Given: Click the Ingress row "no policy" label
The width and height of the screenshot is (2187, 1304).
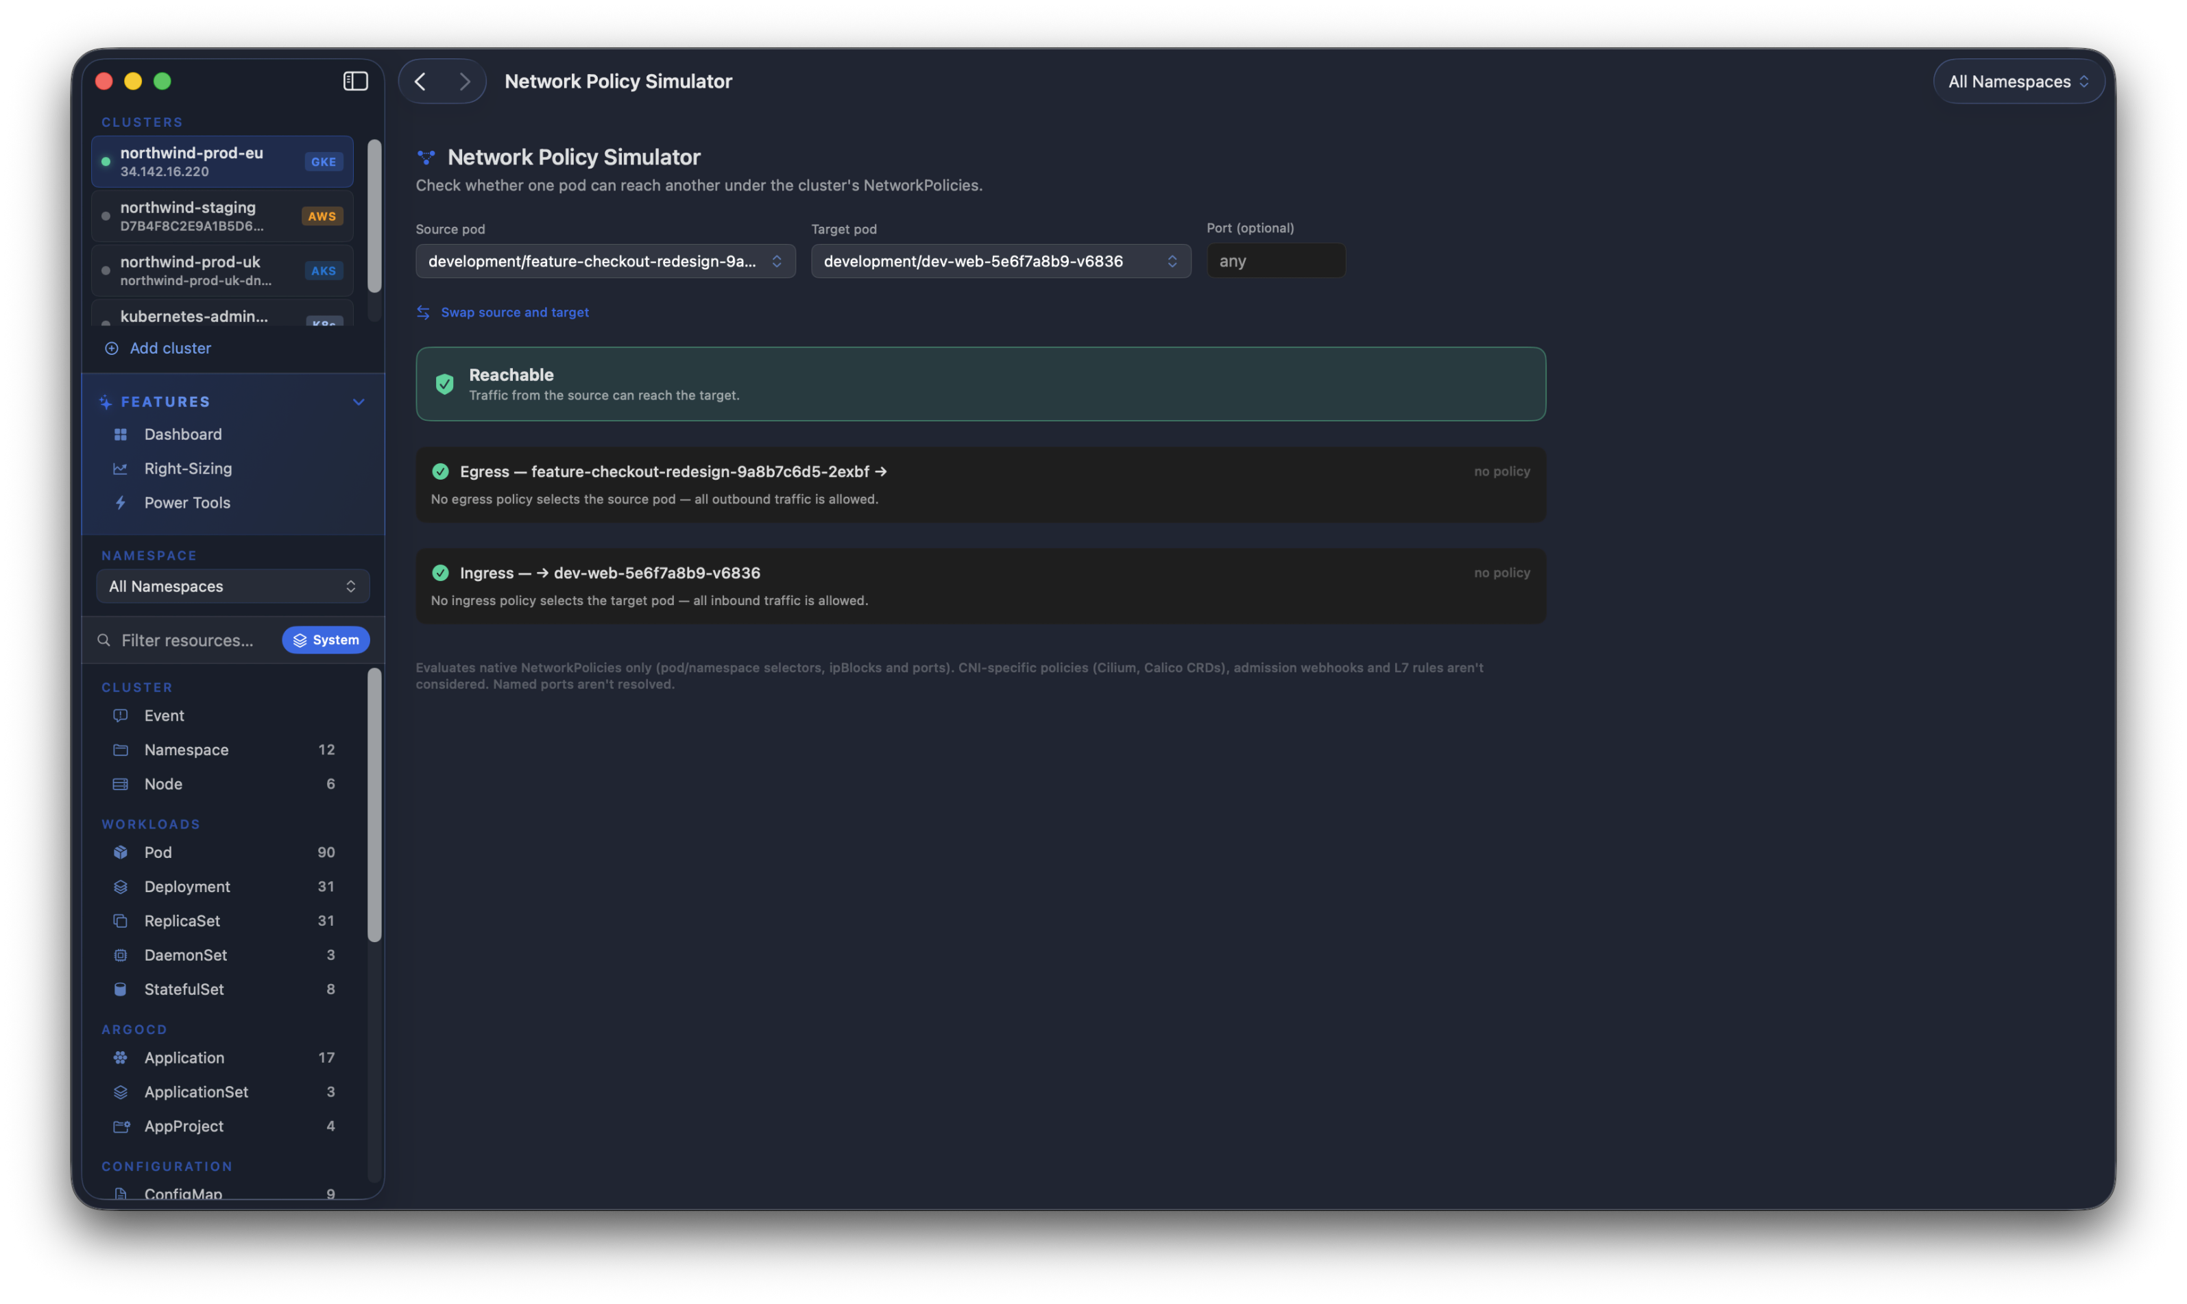Looking at the screenshot, I should coord(1502,573).
